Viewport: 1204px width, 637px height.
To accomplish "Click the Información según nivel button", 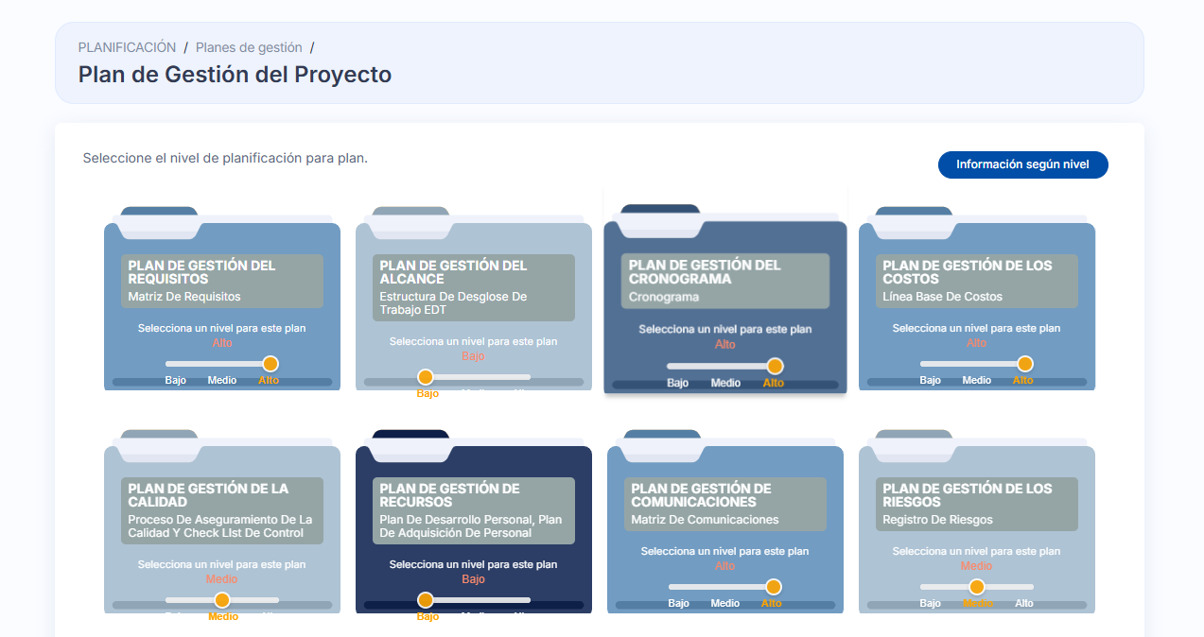I will click(x=1022, y=164).
